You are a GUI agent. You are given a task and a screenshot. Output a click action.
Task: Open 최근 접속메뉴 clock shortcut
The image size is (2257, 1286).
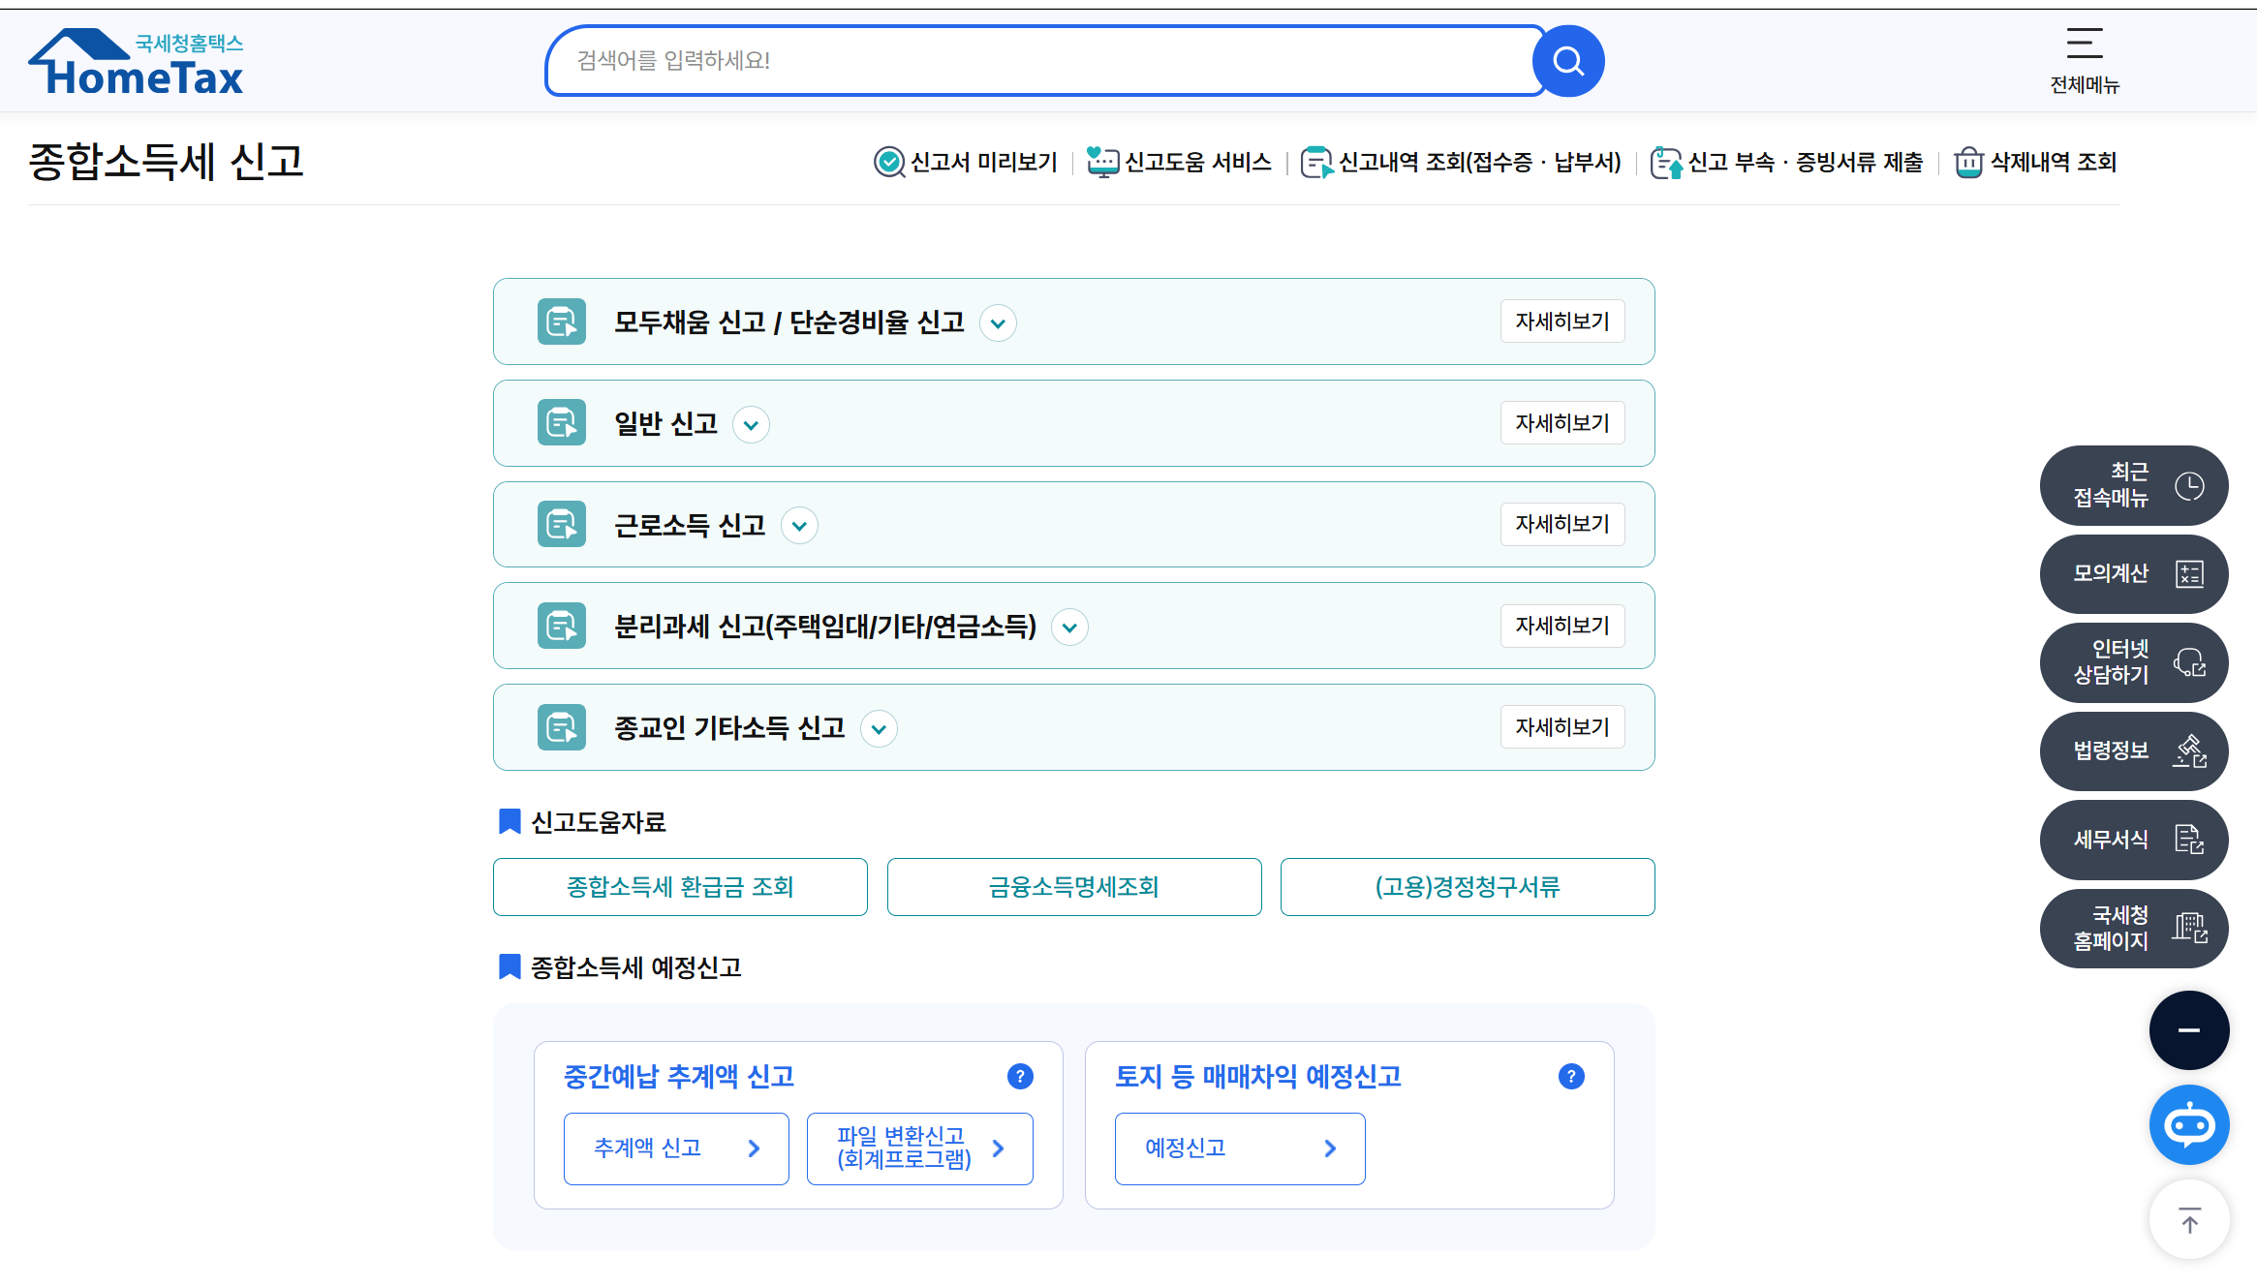point(2133,485)
